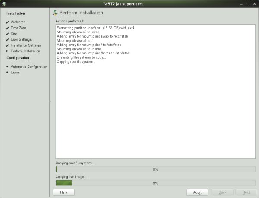Select Perform Installation step in sidebar

(25, 51)
